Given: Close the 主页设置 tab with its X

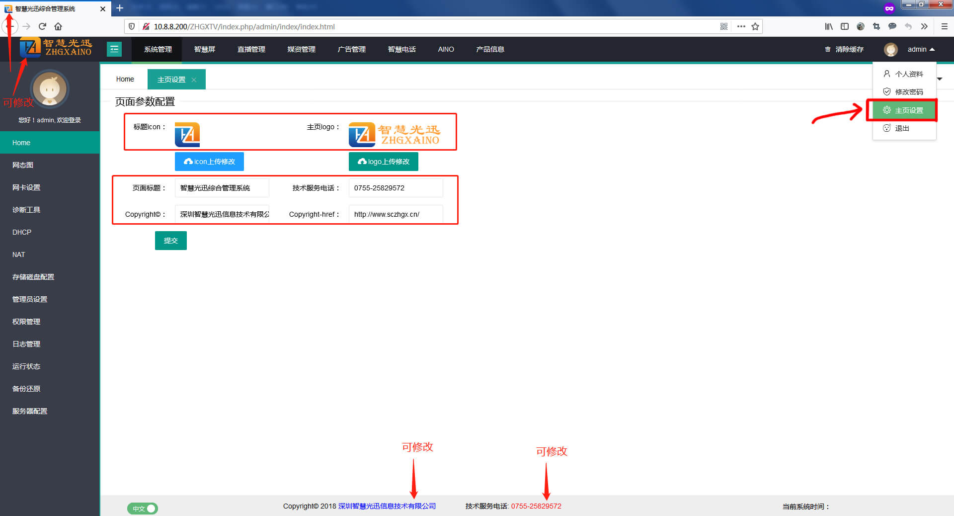Looking at the screenshot, I should click(x=194, y=80).
